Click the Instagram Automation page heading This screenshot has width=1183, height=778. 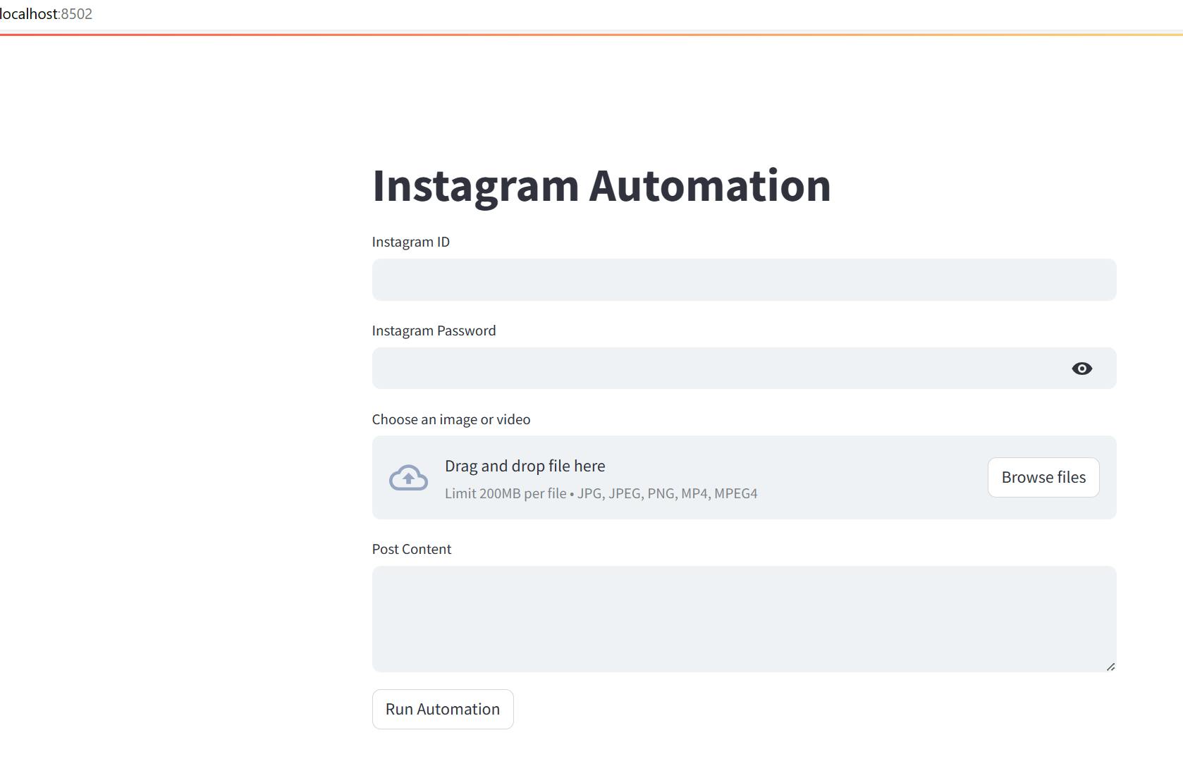pos(601,186)
